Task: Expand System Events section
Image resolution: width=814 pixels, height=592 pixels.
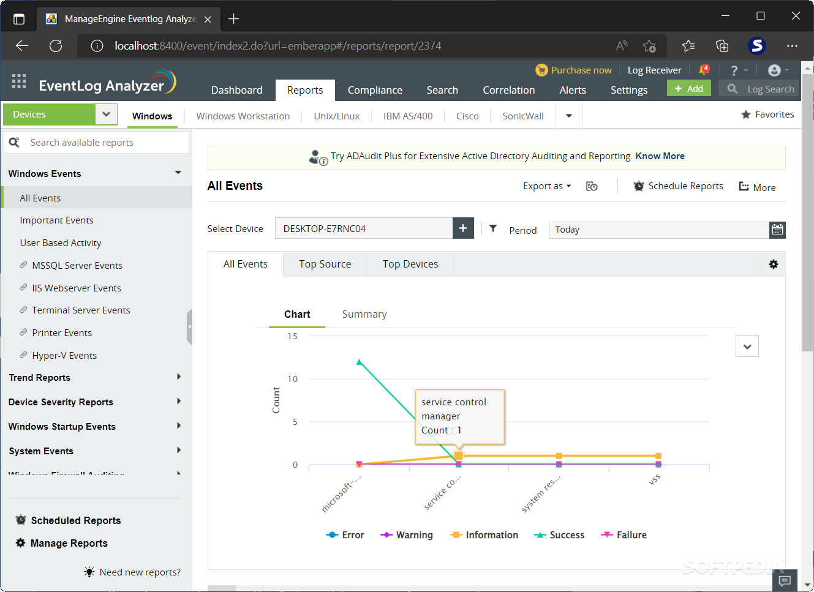Action: tap(179, 450)
